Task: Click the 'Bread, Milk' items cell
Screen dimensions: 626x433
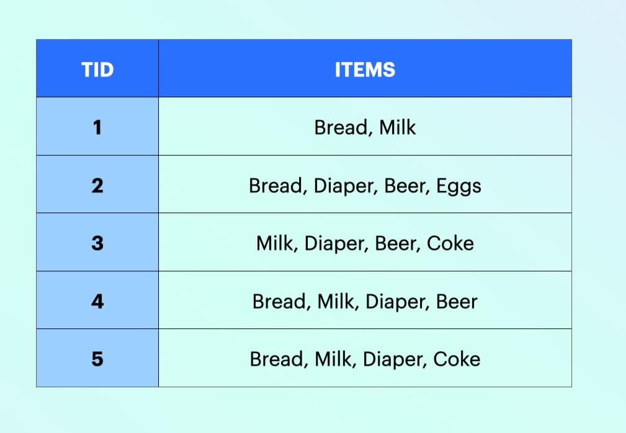Action: point(365,126)
